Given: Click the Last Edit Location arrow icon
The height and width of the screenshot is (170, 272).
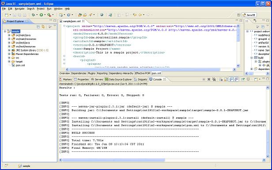Looking at the screenshot, I should 134,15.
